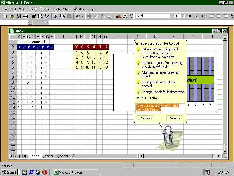The image size is (234, 176).
Task: Open the Insert menu
Action: point(32,9)
